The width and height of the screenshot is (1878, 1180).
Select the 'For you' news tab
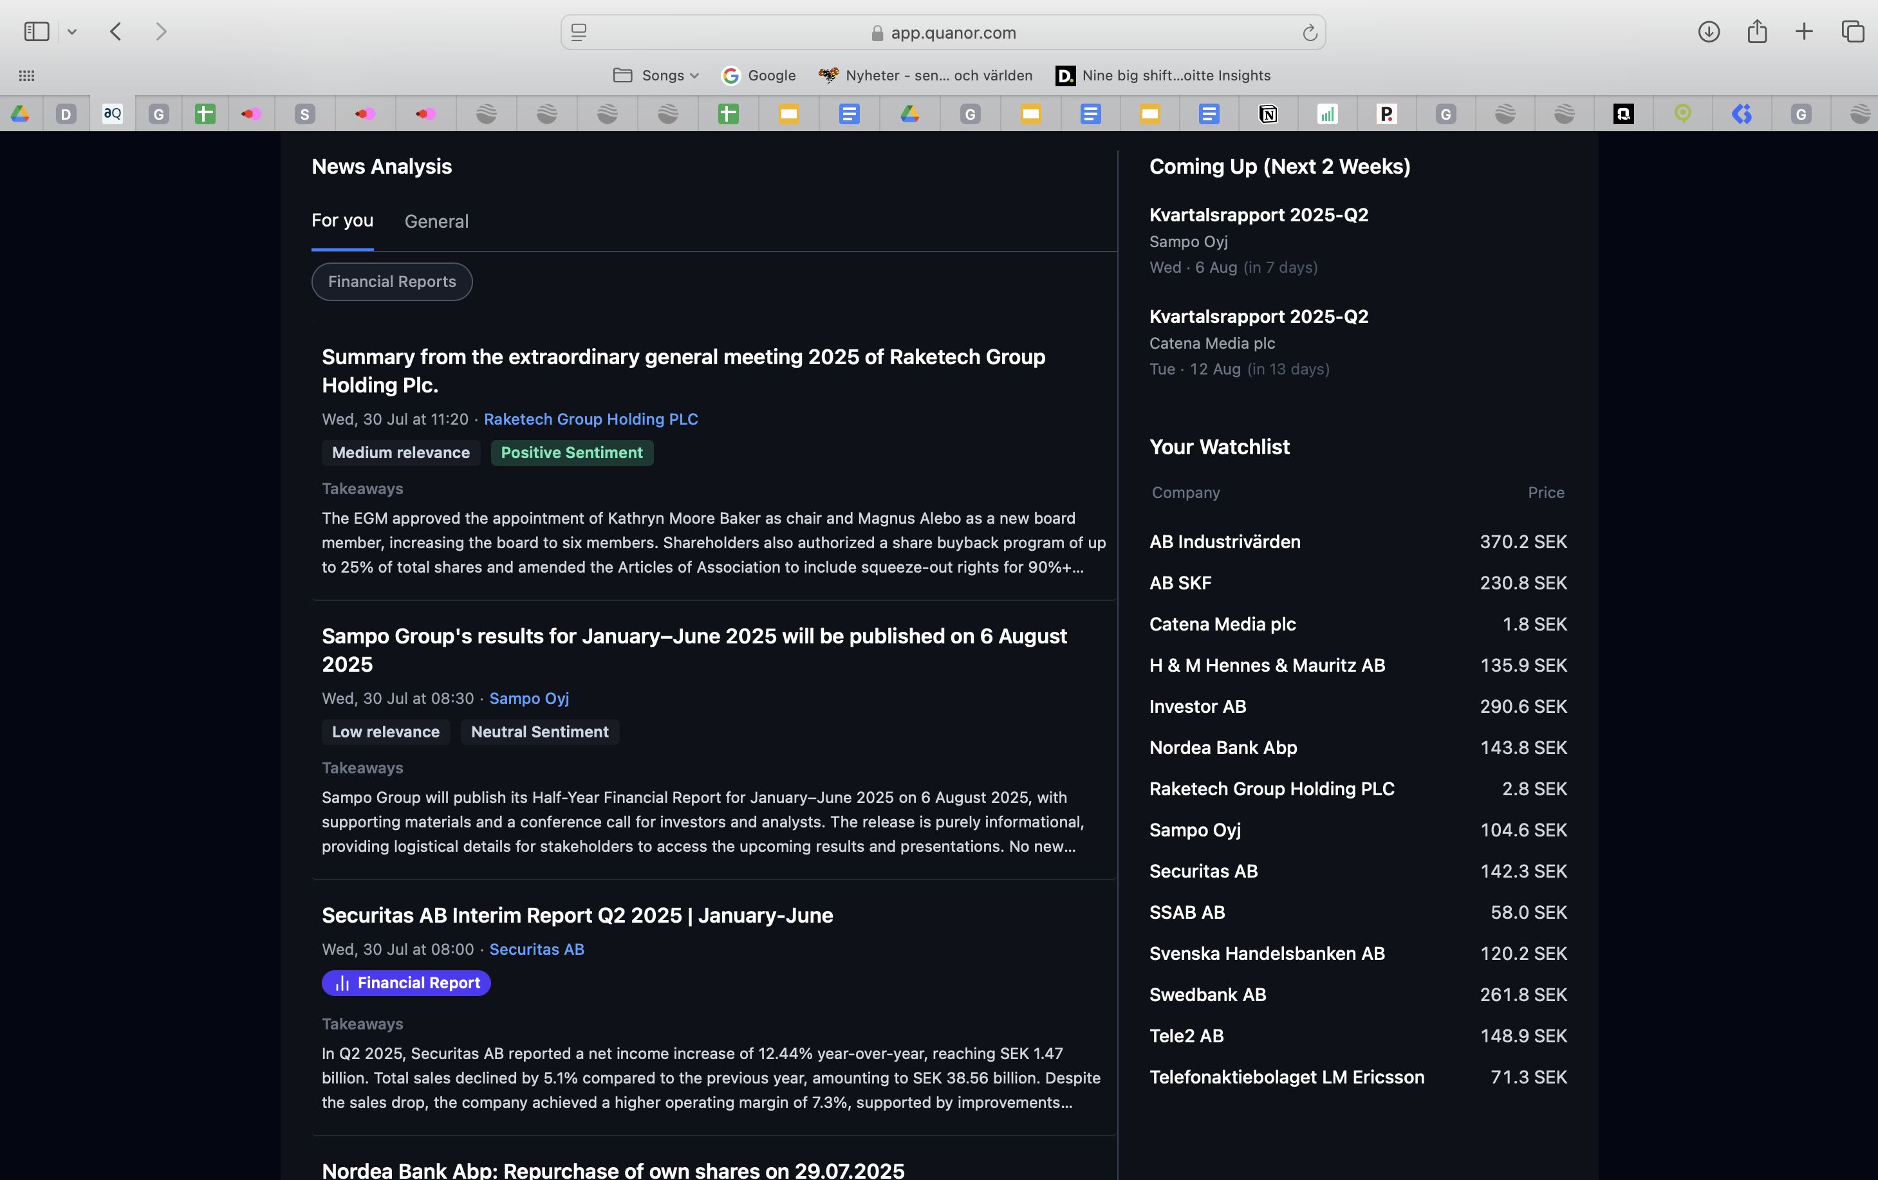(342, 221)
